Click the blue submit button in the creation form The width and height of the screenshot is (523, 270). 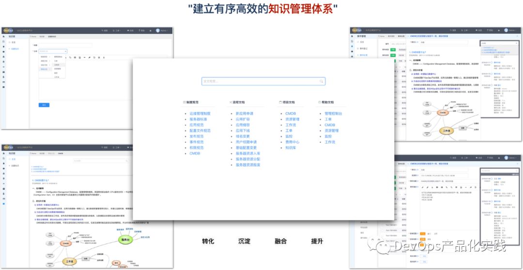click(x=44, y=105)
